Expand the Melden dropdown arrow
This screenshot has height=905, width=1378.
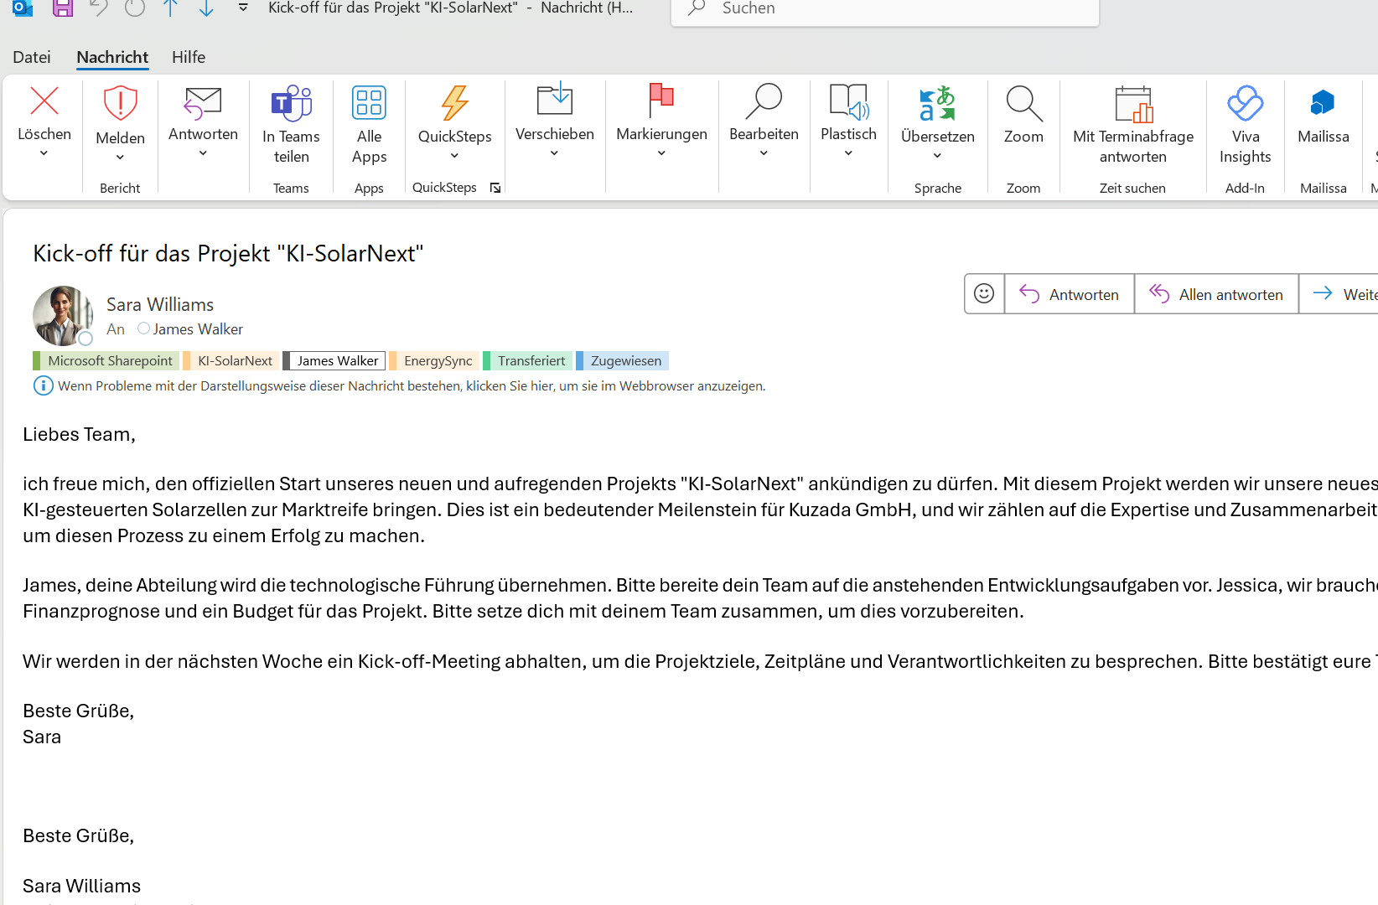120,157
